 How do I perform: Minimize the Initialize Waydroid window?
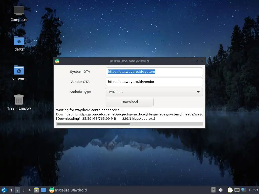[192, 61]
